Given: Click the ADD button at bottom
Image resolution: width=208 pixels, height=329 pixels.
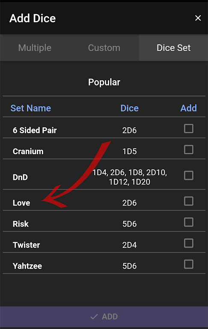Looking at the screenshot, I should (x=104, y=317).
